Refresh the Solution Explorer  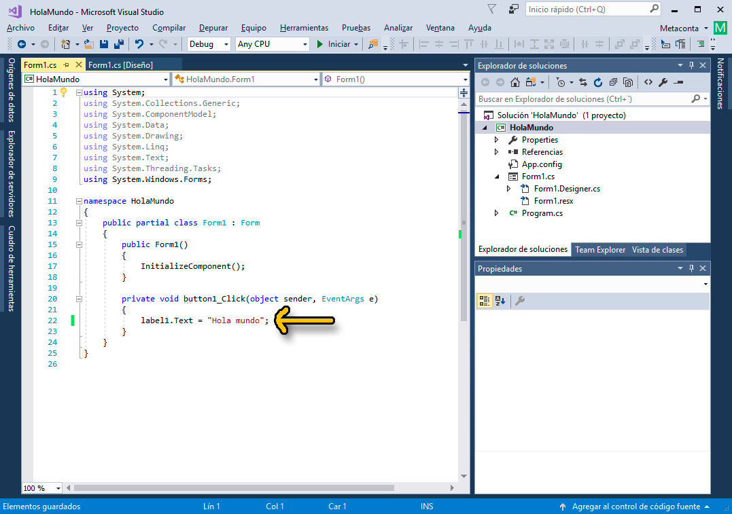tap(599, 81)
